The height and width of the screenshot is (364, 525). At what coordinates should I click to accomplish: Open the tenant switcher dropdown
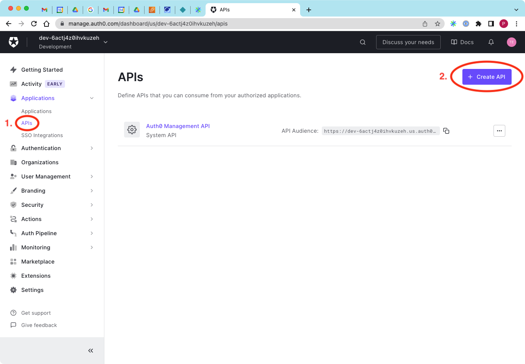106,42
